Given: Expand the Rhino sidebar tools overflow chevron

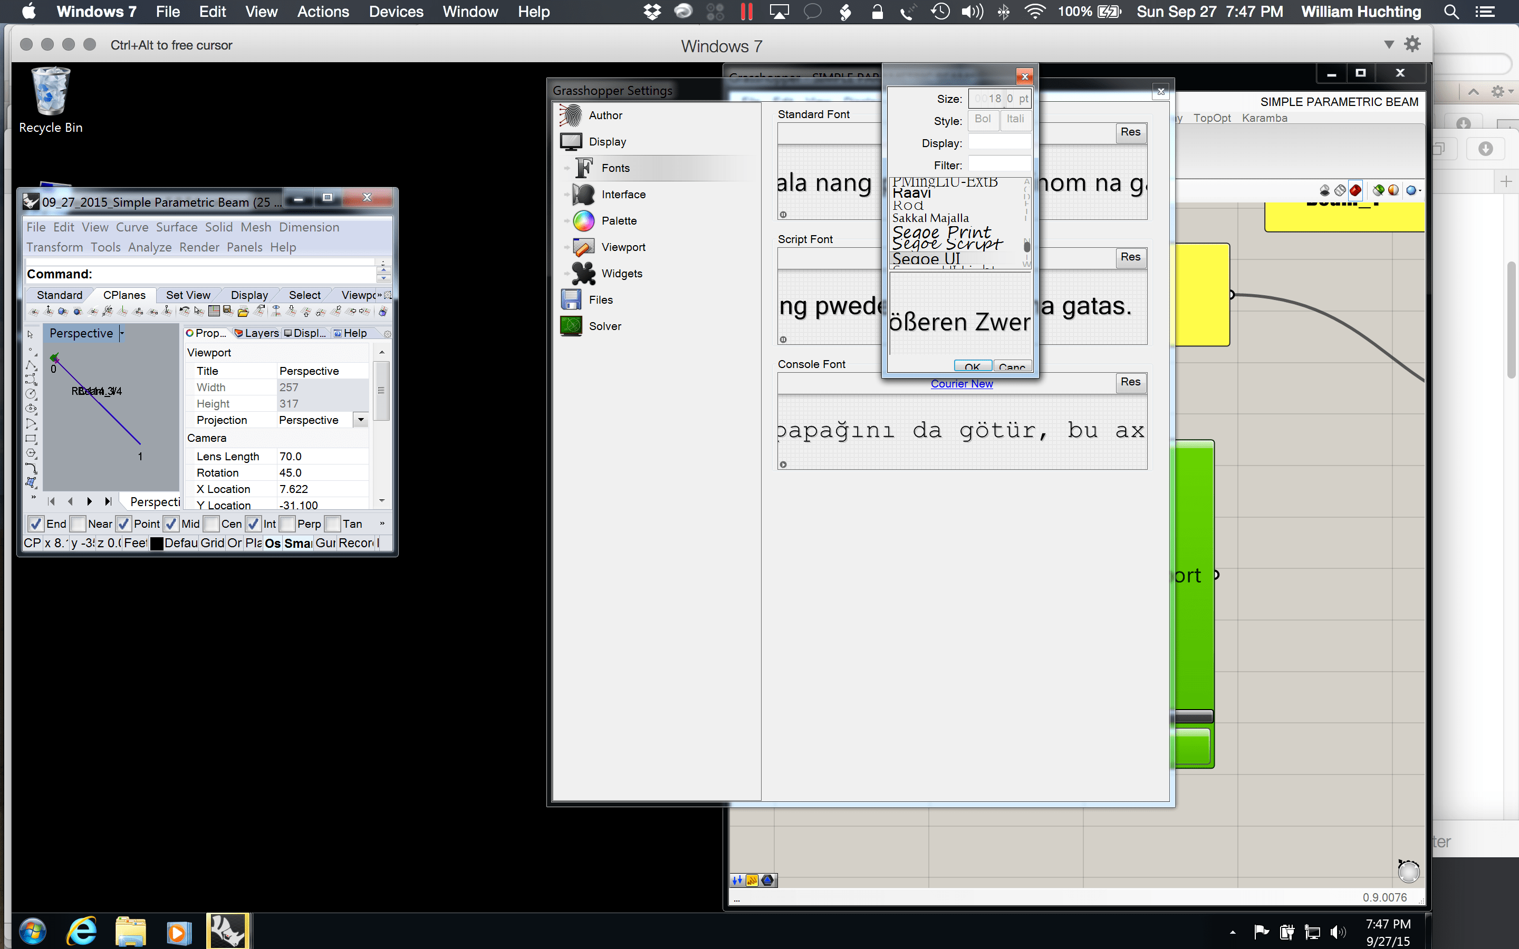Looking at the screenshot, I should pos(33,497).
